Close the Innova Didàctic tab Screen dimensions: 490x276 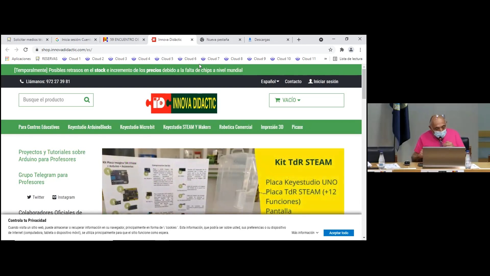(192, 40)
